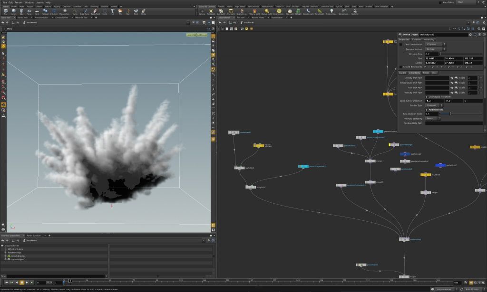The width and height of the screenshot is (487, 292).
Task: Switch to the Creation parameter tab
Action: (x=416, y=39)
